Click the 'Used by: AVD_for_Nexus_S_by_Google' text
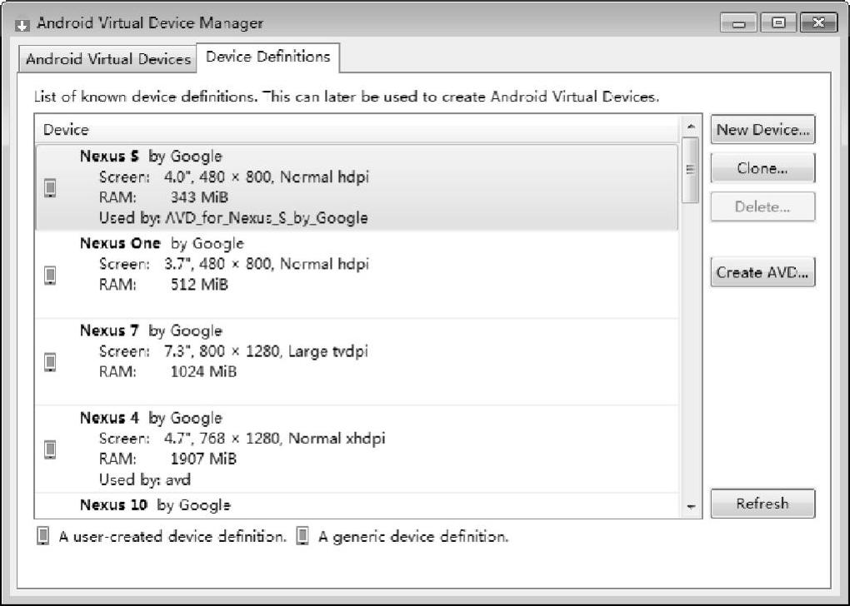Screen dimensions: 850x606 233,218
